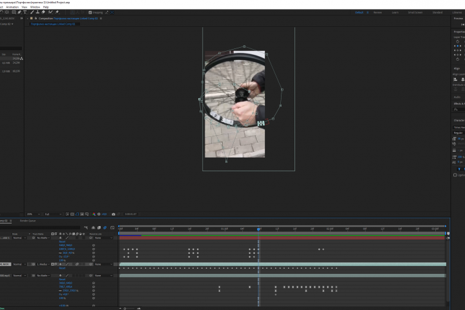Click align horizontal center icon in Align panel
The height and width of the screenshot is (310, 465).
(x=462, y=79)
